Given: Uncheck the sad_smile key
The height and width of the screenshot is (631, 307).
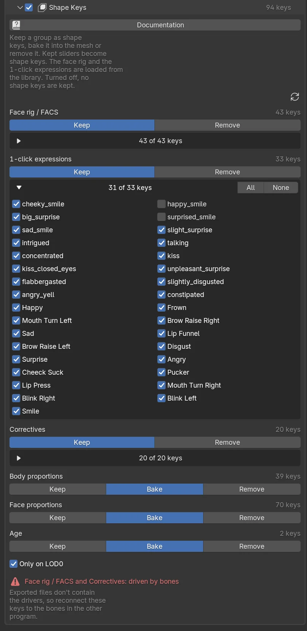Looking at the screenshot, I should coord(16,230).
